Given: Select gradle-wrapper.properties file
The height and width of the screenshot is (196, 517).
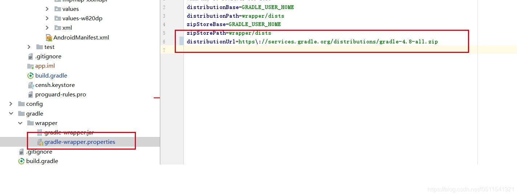Looking at the screenshot, I should pyautogui.click(x=80, y=142).
